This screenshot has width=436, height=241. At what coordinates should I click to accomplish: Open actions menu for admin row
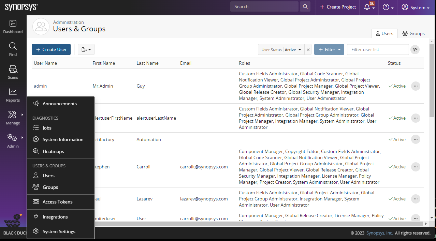coord(415,86)
